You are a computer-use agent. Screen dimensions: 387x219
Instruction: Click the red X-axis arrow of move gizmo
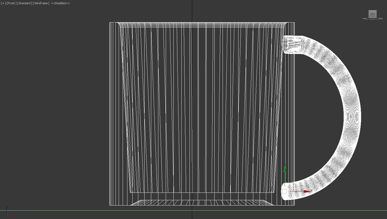[x=307, y=191]
